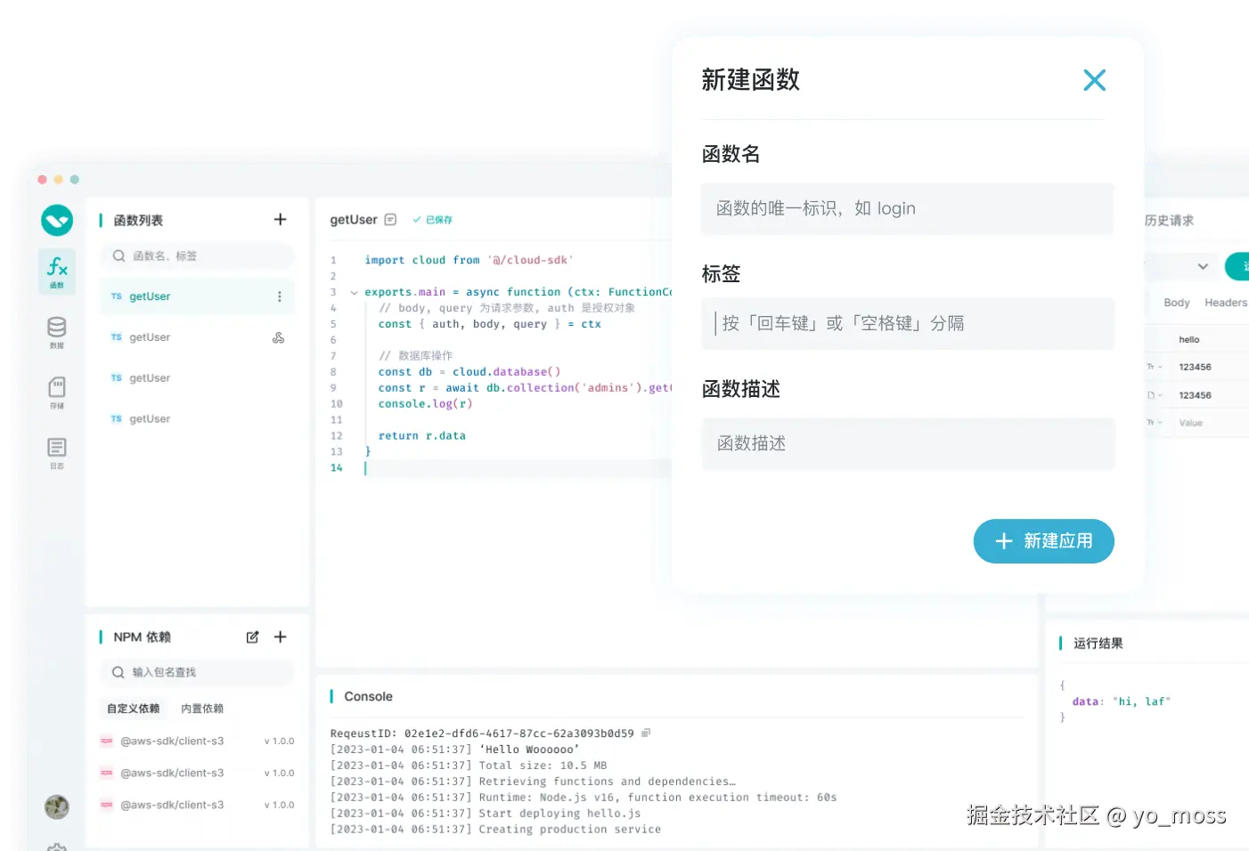Image resolution: width=1249 pixels, height=851 pixels.
Task: Add a new function with plus icon
Action: click(280, 219)
